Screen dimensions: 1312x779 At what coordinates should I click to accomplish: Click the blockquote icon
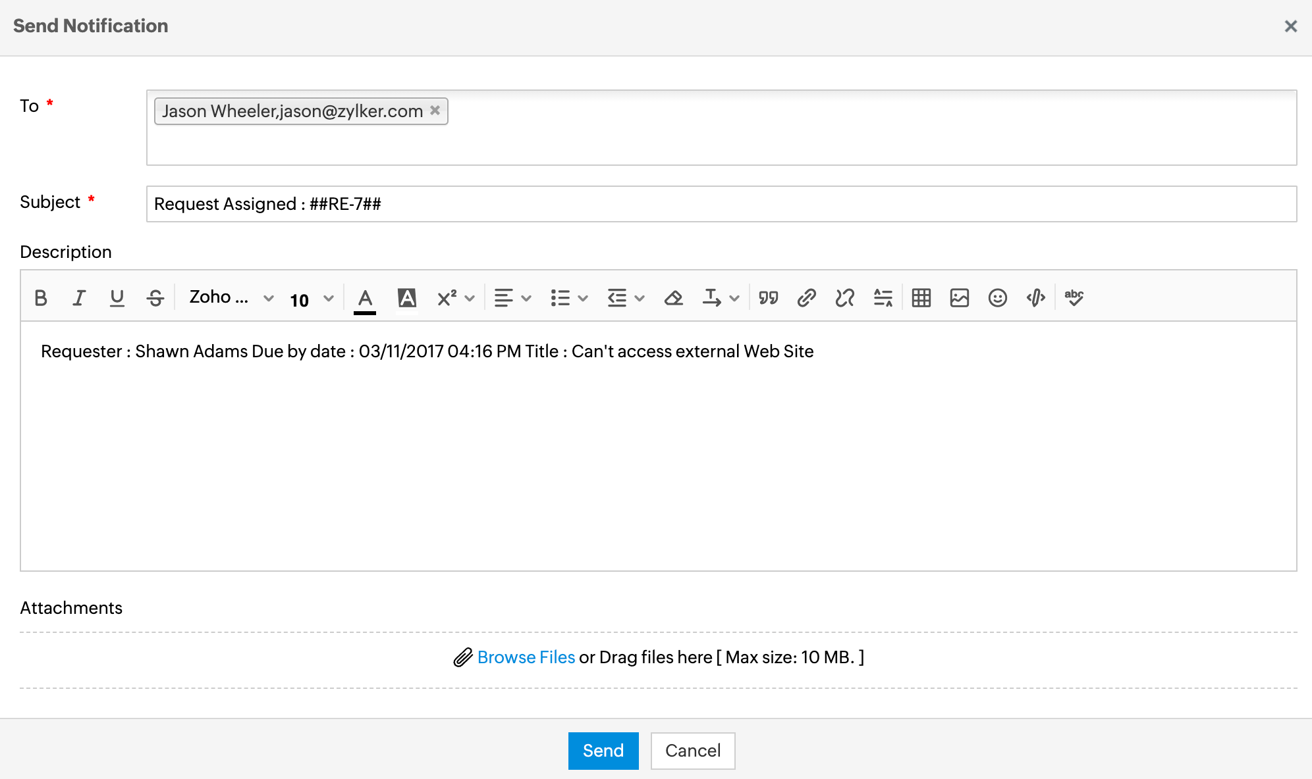click(x=768, y=298)
